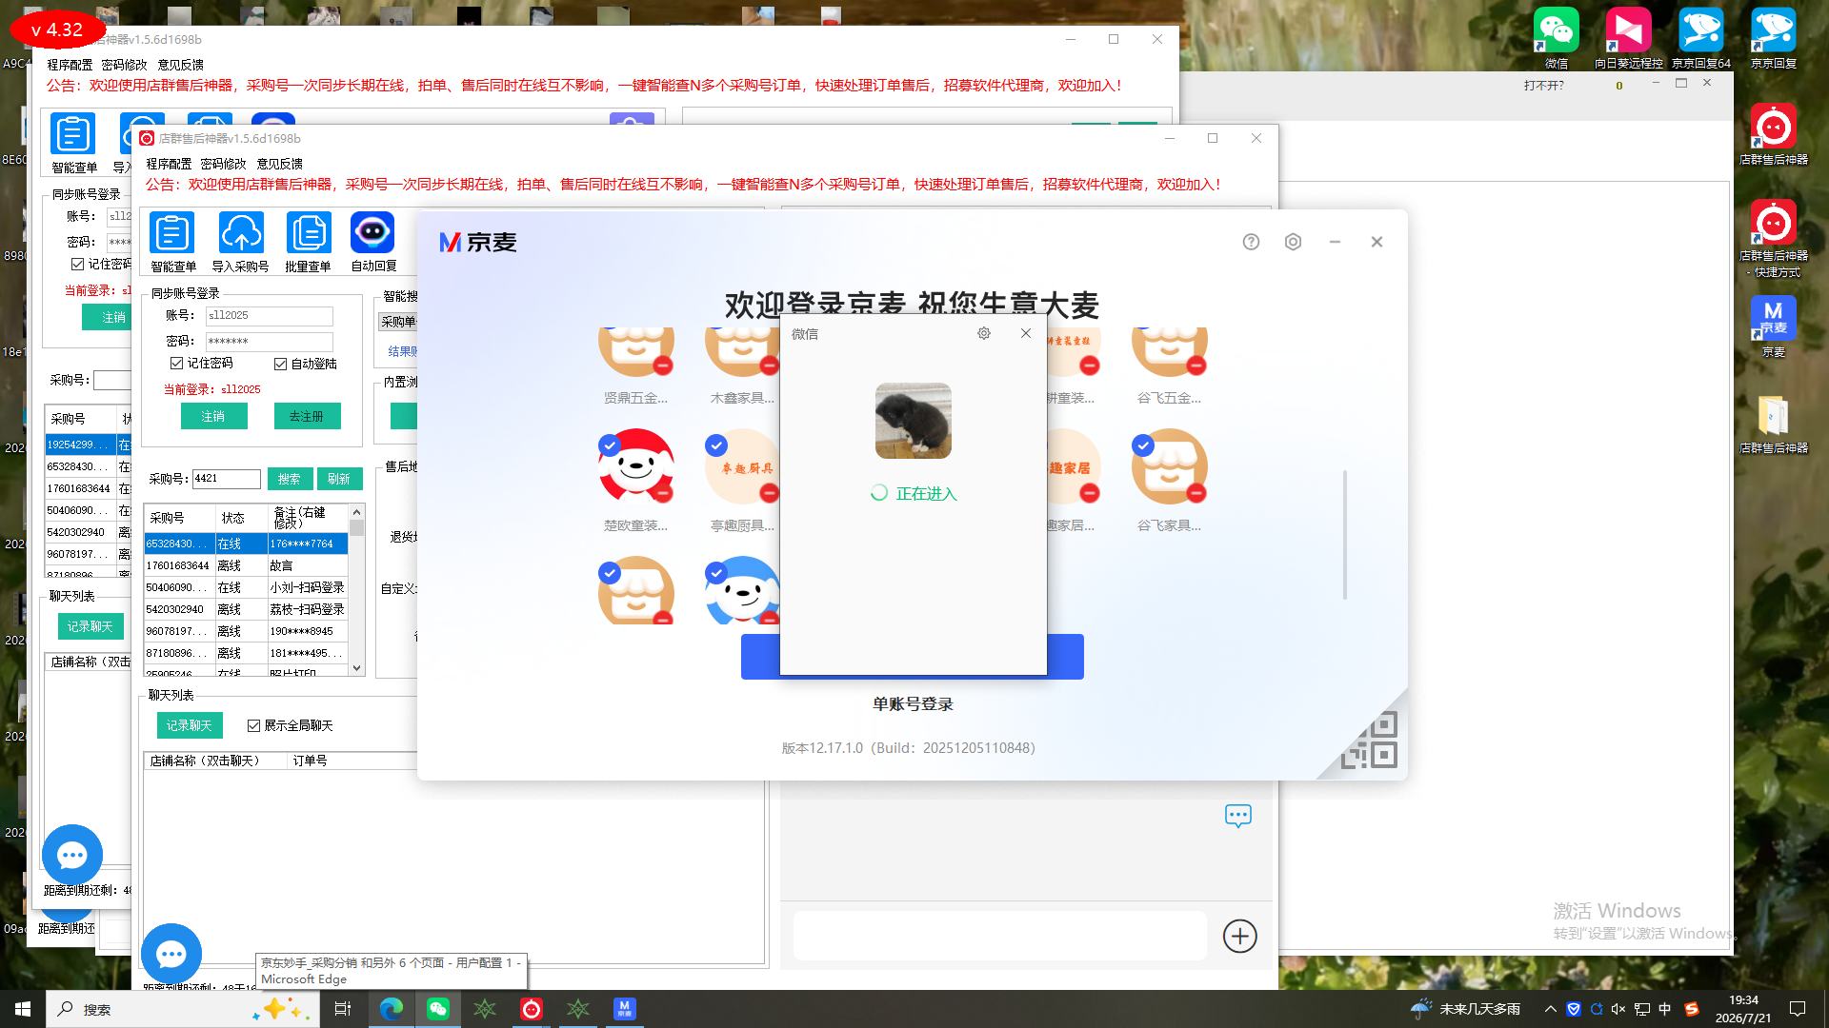Uncheck the 享趣厨具 account checkmark
1829x1028 pixels.
pyautogui.click(x=716, y=445)
